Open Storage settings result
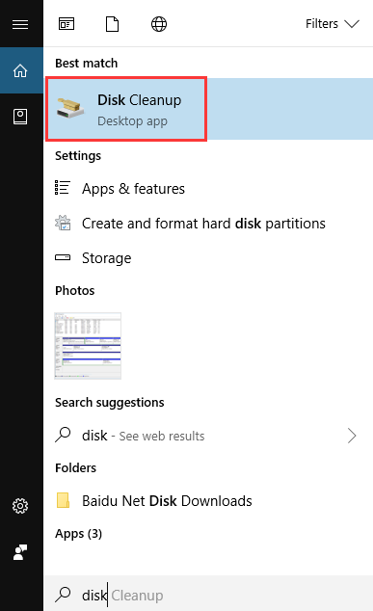The width and height of the screenshot is (373, 611). (106, 258)
